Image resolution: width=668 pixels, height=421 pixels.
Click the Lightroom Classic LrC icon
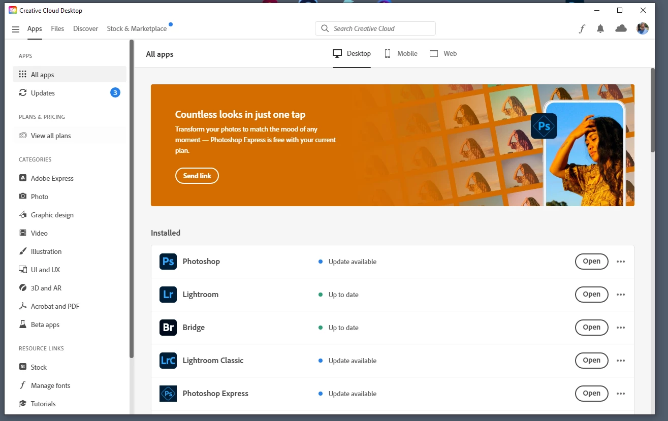click(168, 361)
